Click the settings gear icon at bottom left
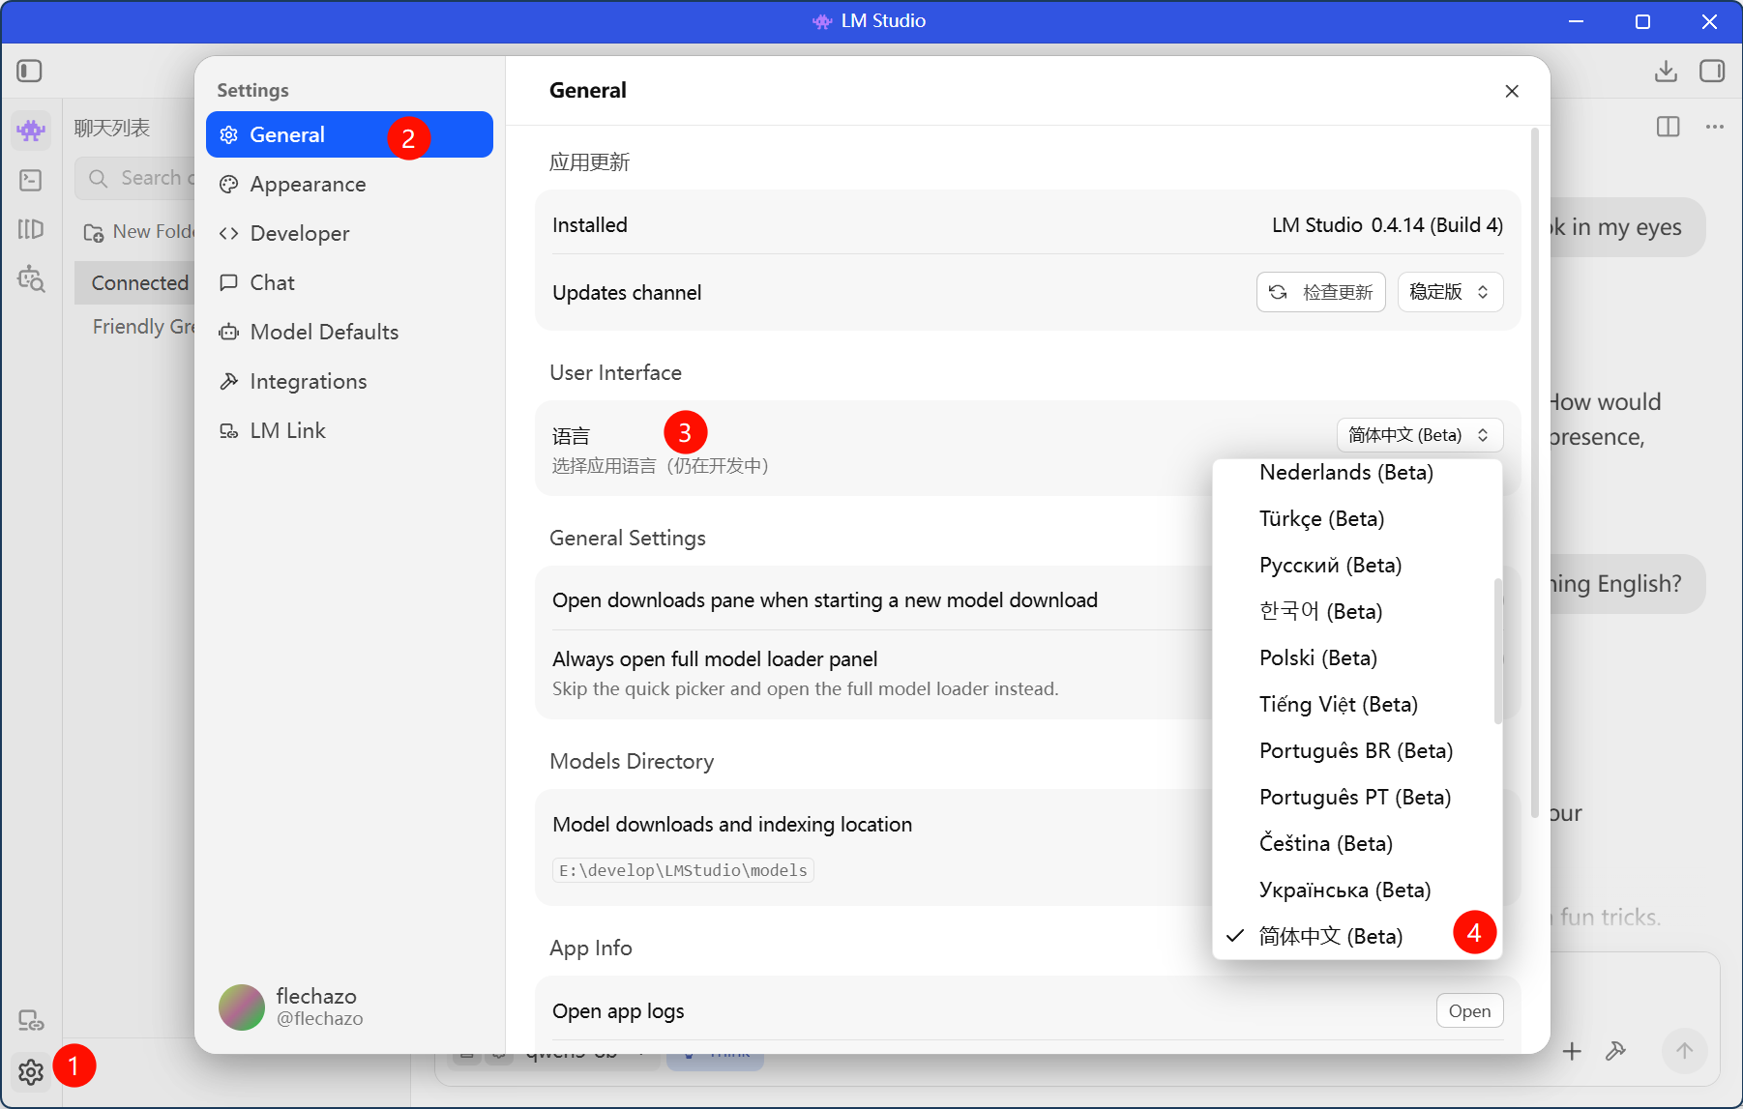The height and width of the screenshot is (1109, 1743). [31, 1071]
